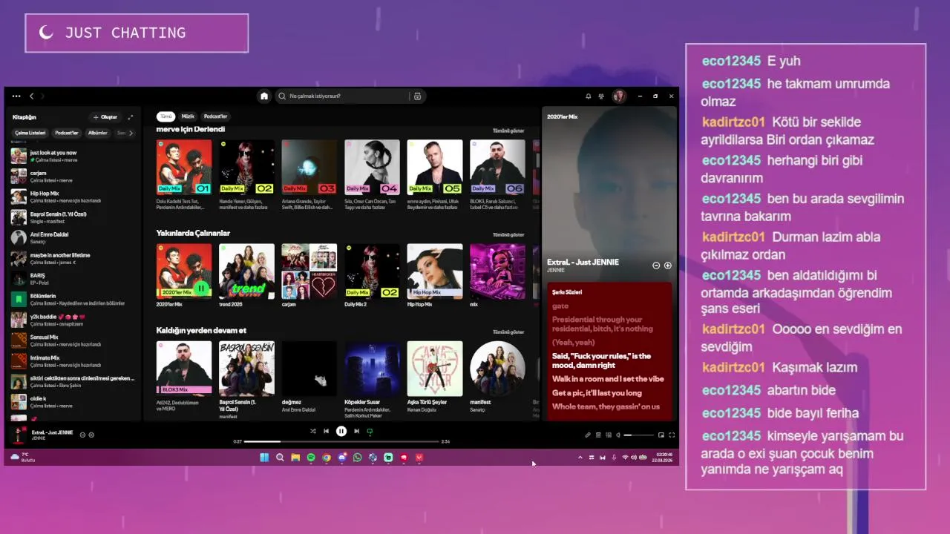Open Hip Hop Mix card in Yakınlarda Çalınanlar

pos(435,275)
